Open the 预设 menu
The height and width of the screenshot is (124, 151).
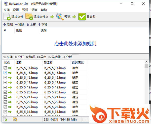click(25, 10)
